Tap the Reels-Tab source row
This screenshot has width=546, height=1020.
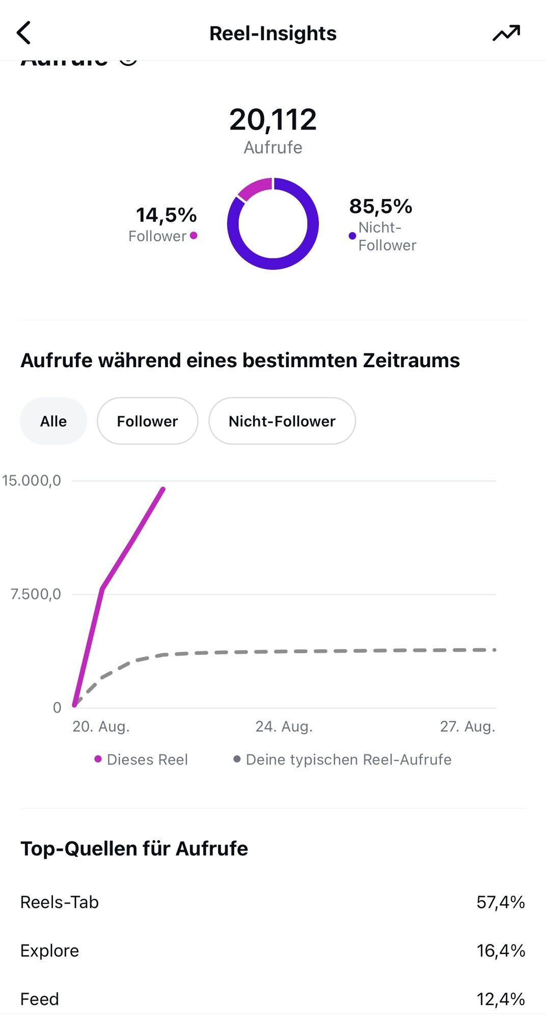point(273,902)
